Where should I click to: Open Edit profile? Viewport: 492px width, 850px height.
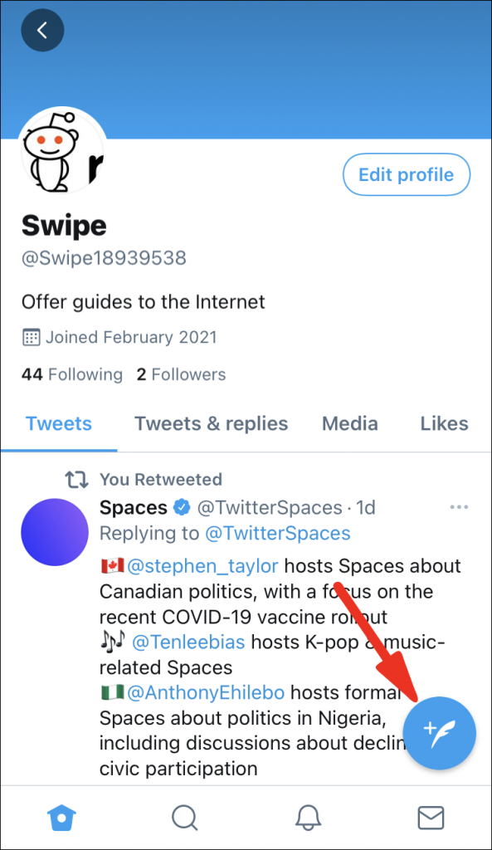point(406,174)
